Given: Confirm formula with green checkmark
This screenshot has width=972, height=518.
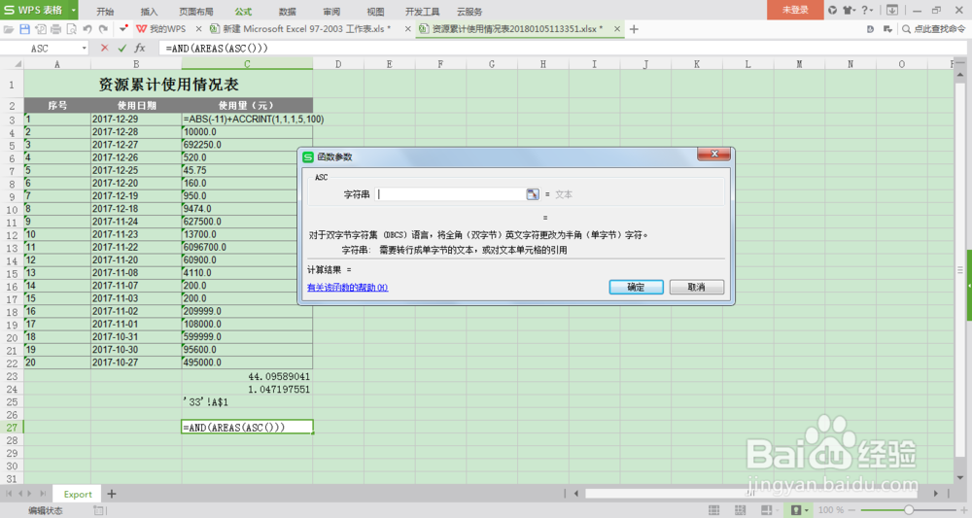Looking at the screenshot, I should [122, 48].
